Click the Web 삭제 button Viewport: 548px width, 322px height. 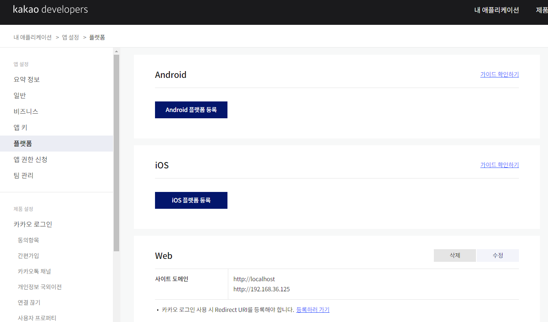(455, 255)
